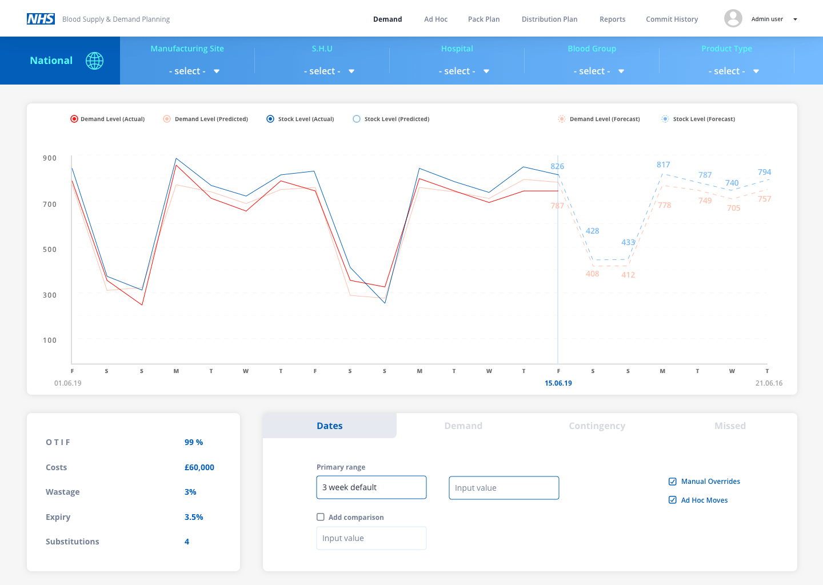Uncheck the Ad Hoc Moves checkbox
Screen dimensions: 823x585
(673, 500)
